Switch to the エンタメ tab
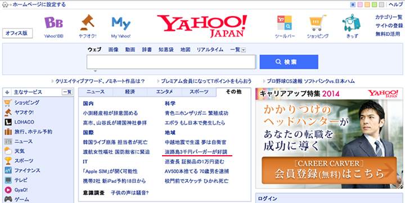 coord(164,92)
